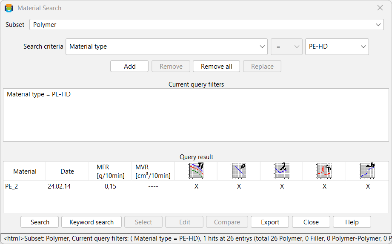Select the PE_2 result row
The height and width of the screenshot is (244, 392).
click(x=196, y=186)
